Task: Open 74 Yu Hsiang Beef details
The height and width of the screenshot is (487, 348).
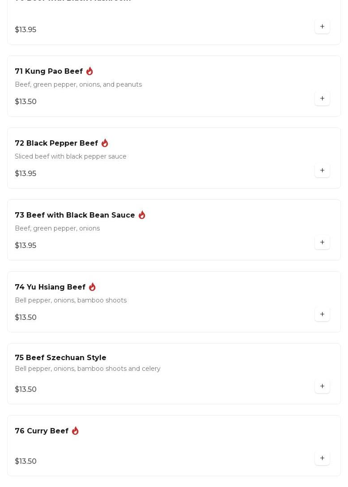Action: [50, 287]
